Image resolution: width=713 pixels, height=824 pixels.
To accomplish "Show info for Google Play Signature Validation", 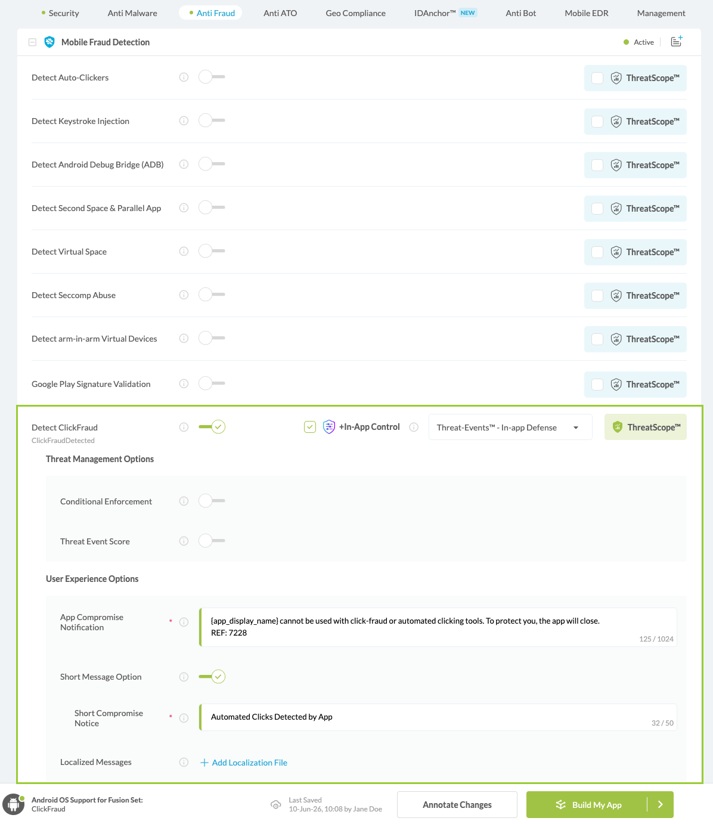I will tap(184, 383).
